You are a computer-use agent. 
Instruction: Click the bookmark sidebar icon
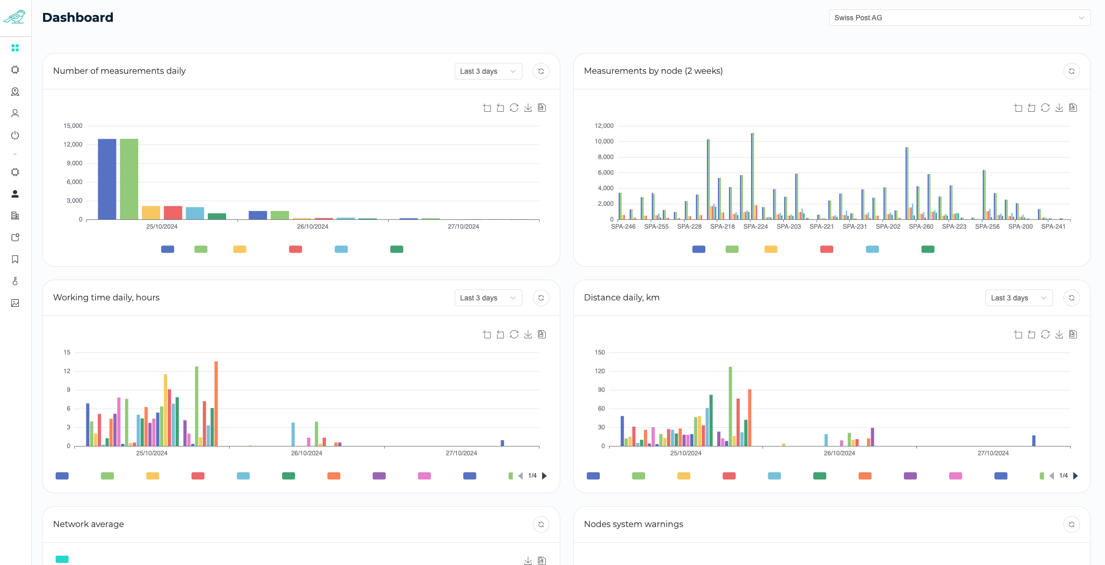point(15,259)
